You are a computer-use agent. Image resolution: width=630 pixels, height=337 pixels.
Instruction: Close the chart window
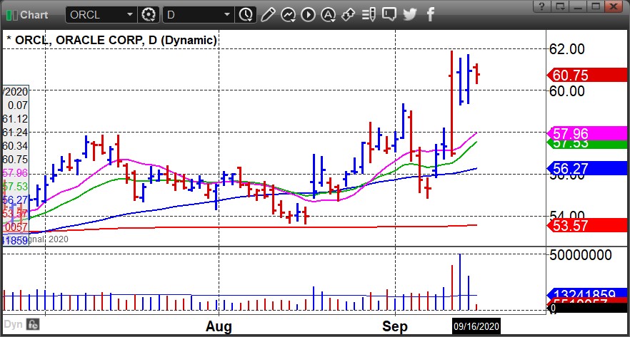click(x=614, y=6)
